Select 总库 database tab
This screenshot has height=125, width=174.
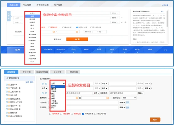(x=18, y=50)
